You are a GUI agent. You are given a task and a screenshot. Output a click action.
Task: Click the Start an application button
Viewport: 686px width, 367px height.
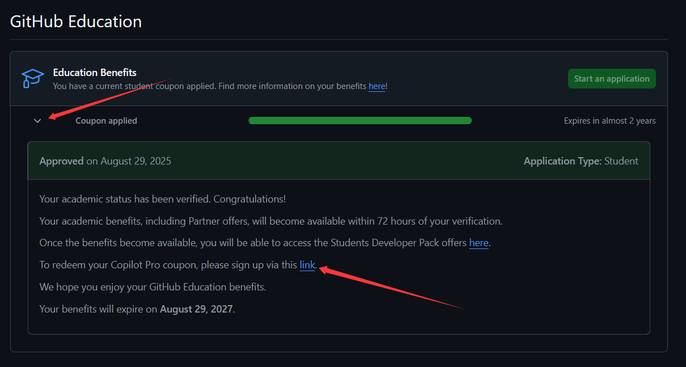[612, 79]
